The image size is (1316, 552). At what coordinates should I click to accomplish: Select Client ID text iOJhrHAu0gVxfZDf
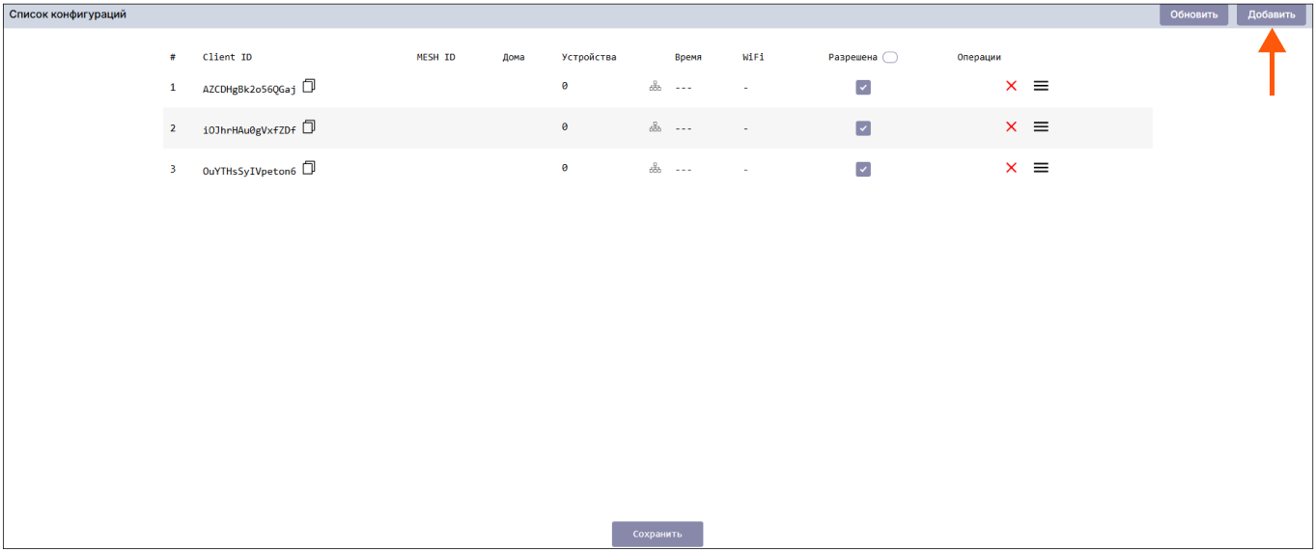[249, 130]
